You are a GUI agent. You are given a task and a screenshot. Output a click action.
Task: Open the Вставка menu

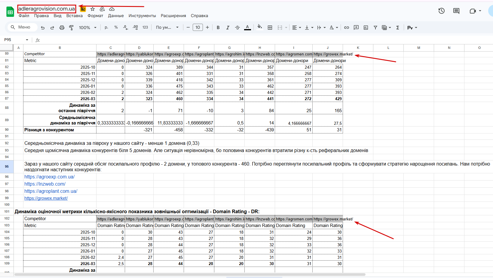point(74,16)
